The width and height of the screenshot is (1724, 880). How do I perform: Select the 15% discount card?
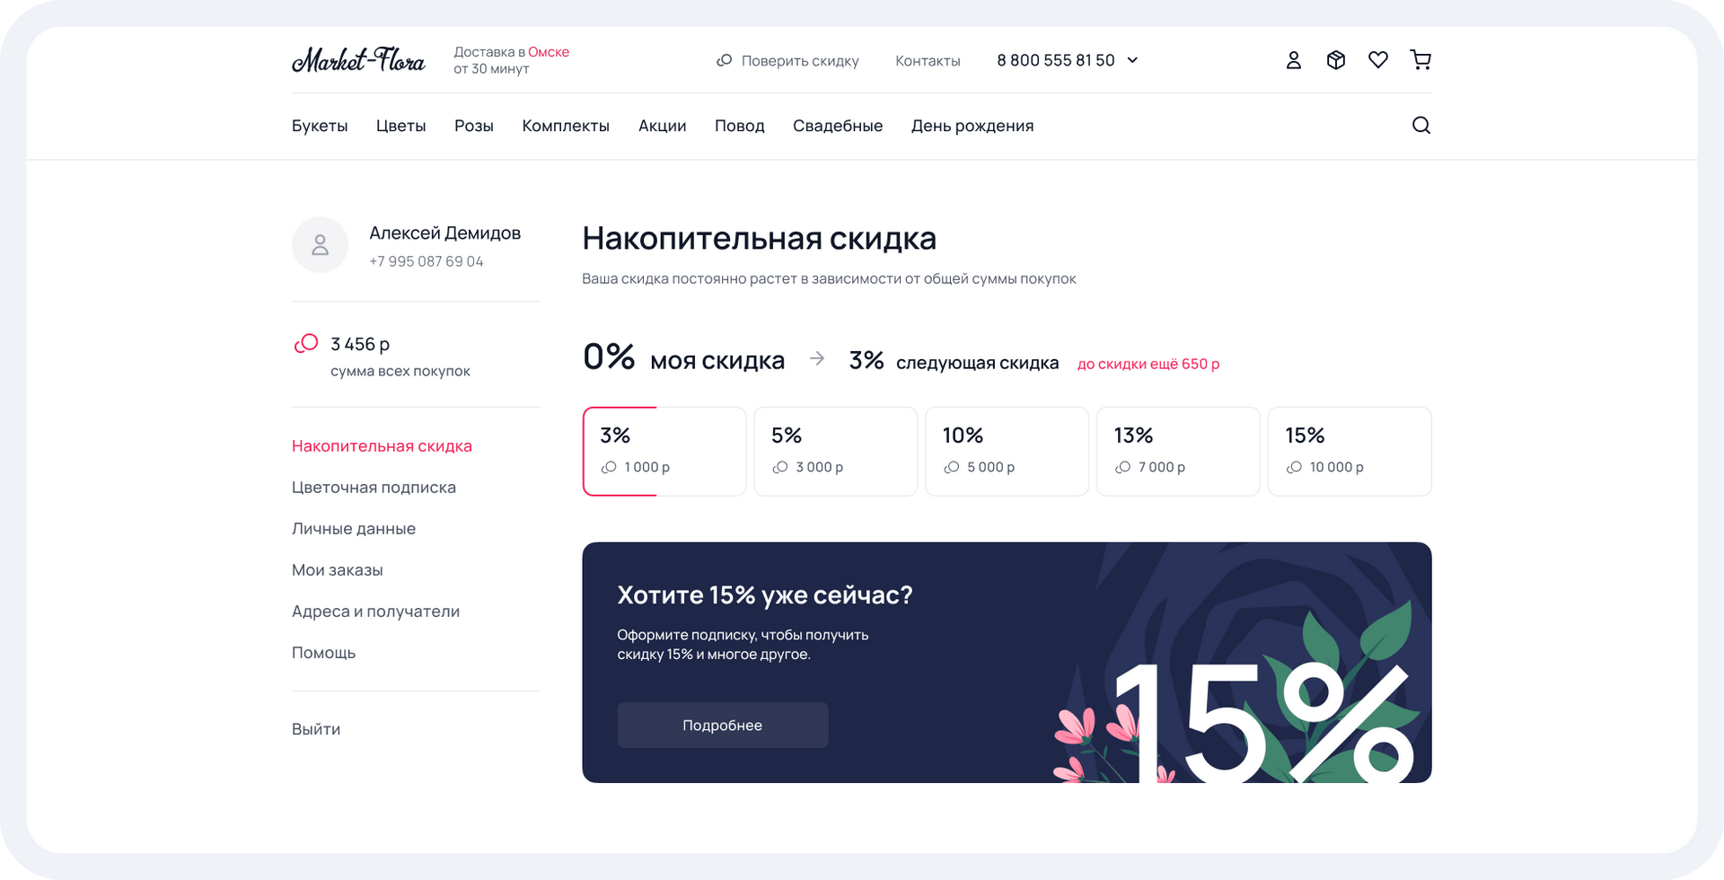click(x=1350, y=452)
